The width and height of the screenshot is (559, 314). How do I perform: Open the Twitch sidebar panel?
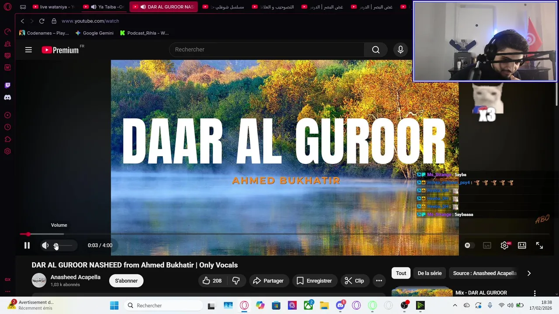[x=7, y=85]
